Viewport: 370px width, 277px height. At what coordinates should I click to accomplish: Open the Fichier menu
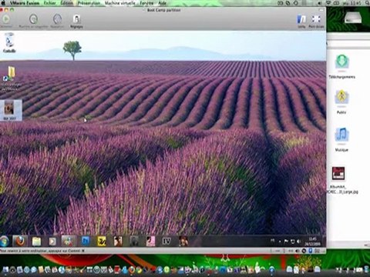pos(49,3)
